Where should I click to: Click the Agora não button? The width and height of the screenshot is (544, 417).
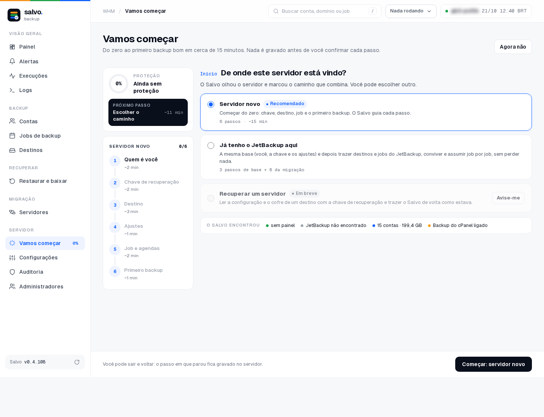click(513, 47)
